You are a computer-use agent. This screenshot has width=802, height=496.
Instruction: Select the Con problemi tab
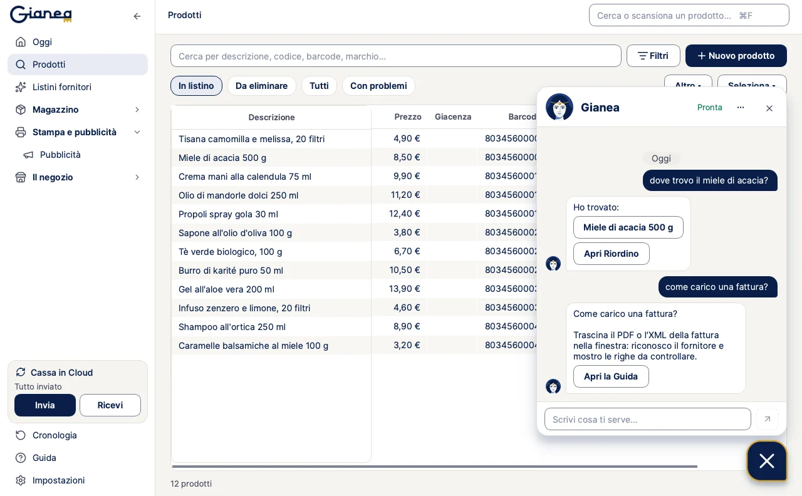click(378, 86)
